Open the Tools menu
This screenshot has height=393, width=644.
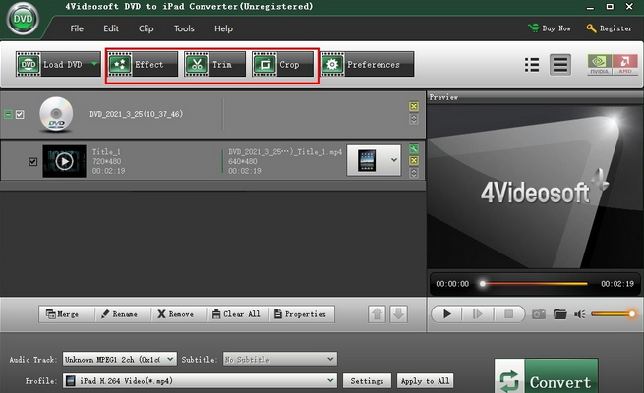click(184, 28)
